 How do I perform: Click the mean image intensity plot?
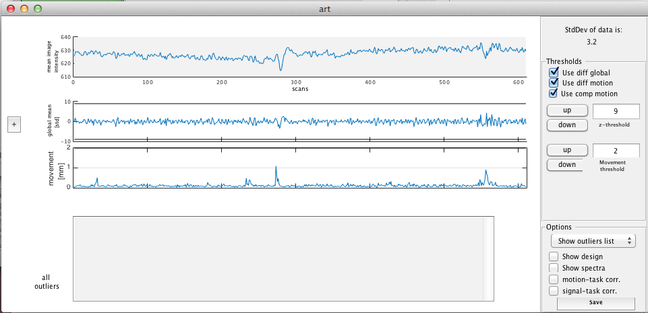299,57
